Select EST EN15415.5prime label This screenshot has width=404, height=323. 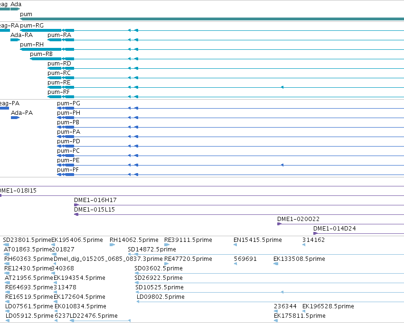coord(258,240)
